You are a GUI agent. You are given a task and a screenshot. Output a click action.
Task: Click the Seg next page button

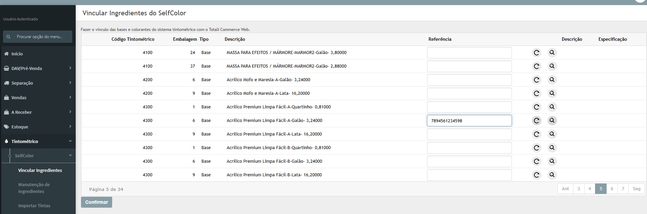click(636, 189)
